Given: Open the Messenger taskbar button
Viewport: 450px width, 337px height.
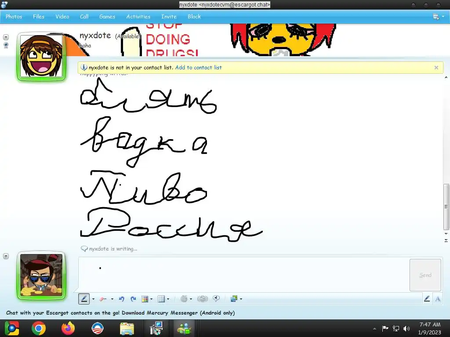Looking at the screenshot, I should (x=185, y=328).
